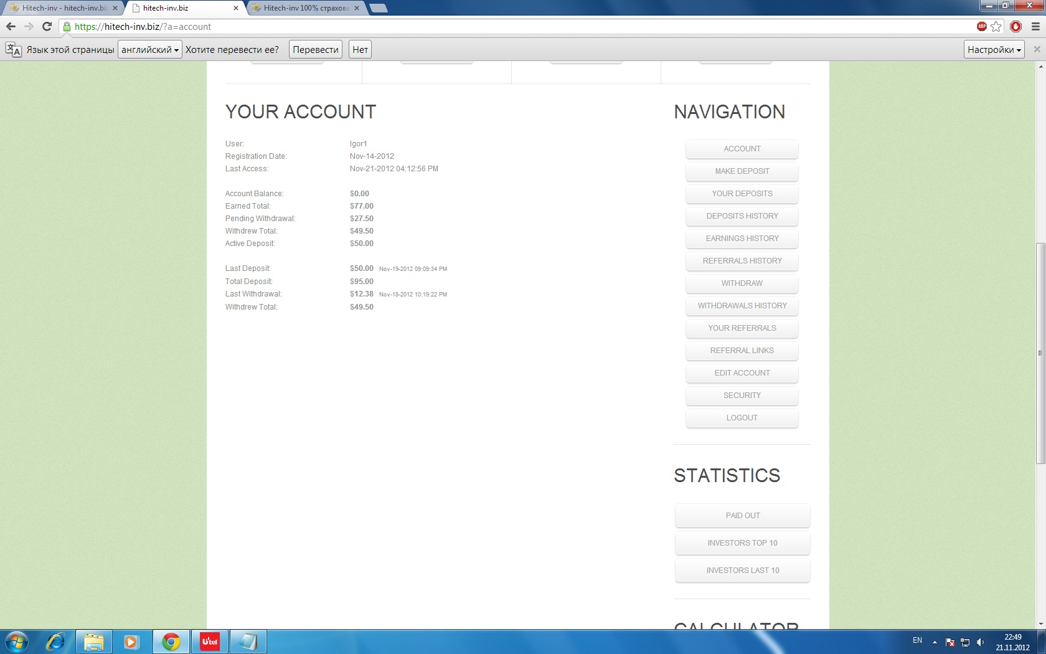The width and height of the screenshot is (1046, 654).
Task: Open Windows Media Player from taskbar
Action: pos(131,642)
